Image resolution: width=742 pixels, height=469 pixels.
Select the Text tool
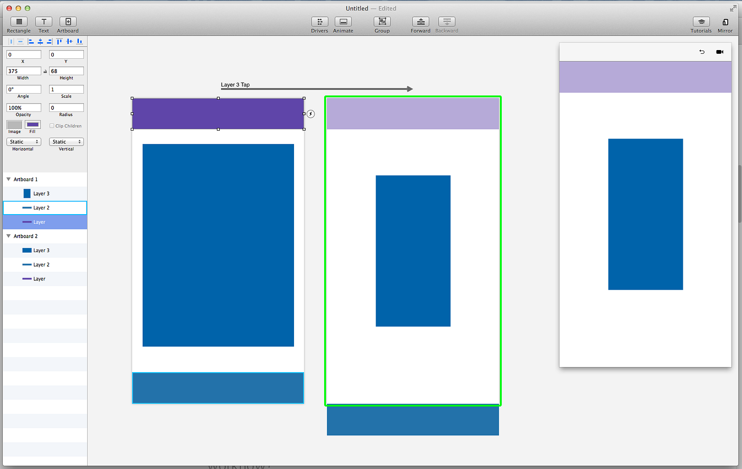[44, 22]
